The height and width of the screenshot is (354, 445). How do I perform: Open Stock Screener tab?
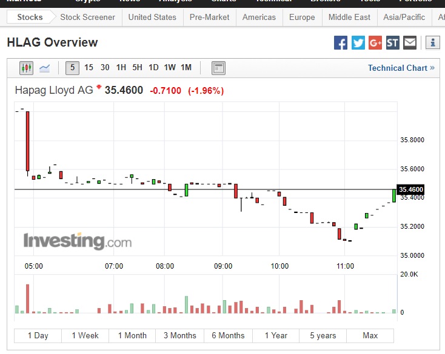coord(88,18)
